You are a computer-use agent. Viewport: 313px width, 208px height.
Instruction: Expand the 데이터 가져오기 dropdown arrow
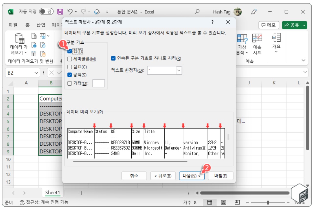[26, 53]
